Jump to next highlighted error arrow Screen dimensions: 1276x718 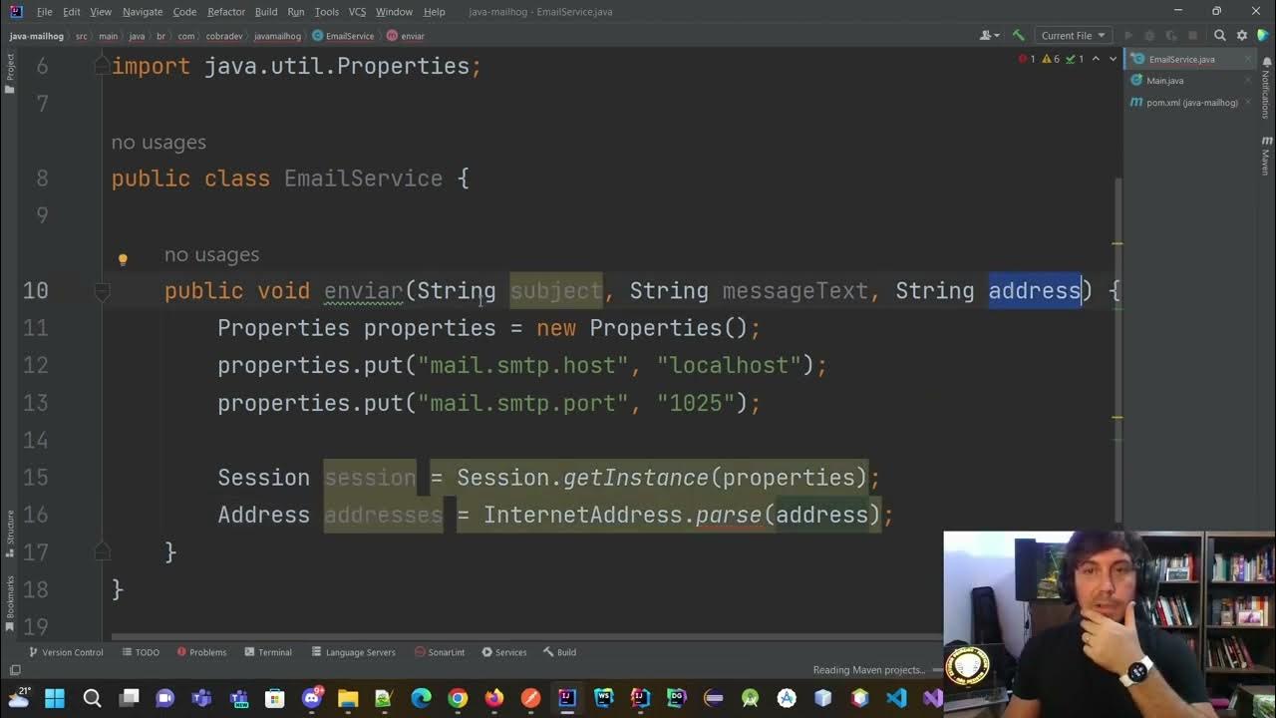pos(1113,59)
